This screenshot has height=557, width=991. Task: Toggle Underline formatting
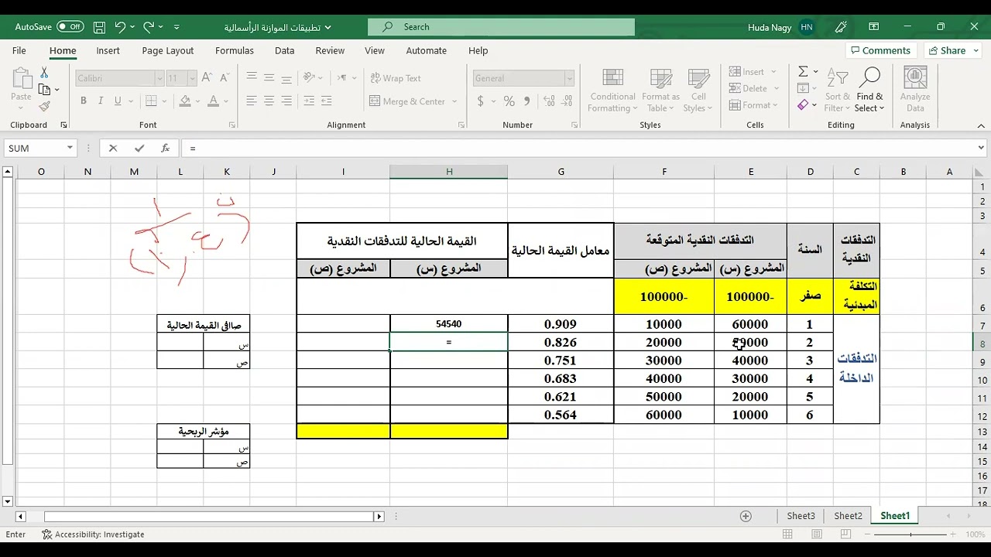point(118,101)
